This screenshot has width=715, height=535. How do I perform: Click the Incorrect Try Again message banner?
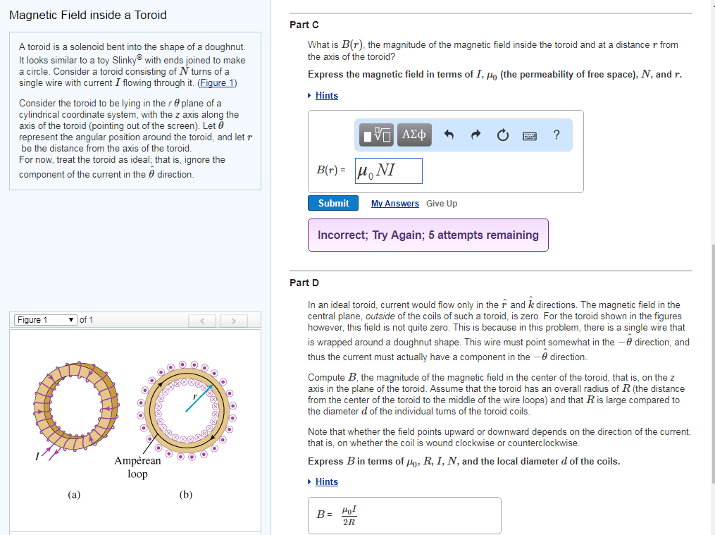click(x=428, y=235)
